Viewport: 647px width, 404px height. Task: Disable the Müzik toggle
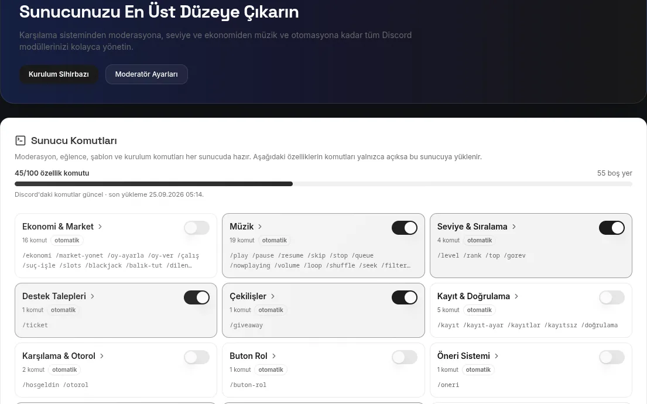pos(405,228)
